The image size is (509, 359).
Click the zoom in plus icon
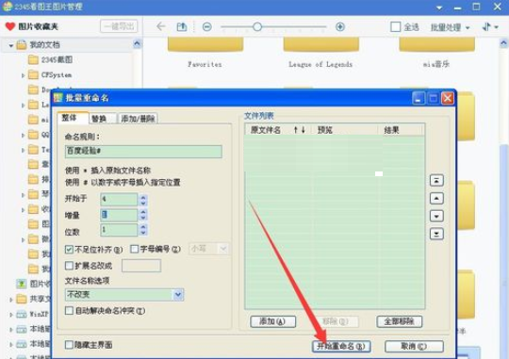(x=340, y=26)
